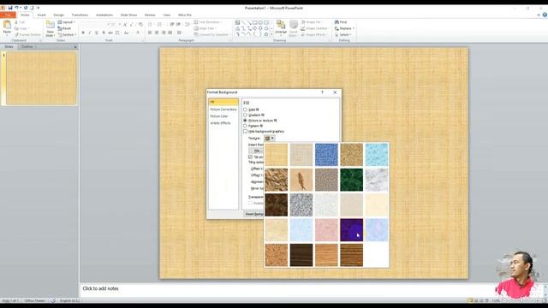The width and height of the screenshot is (548, 308).
Task: Click the Quick Styles icon
Action: (294, 25)
